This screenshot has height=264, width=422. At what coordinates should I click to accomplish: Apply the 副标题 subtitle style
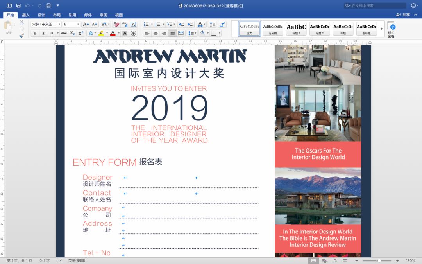tap(366, 29)
